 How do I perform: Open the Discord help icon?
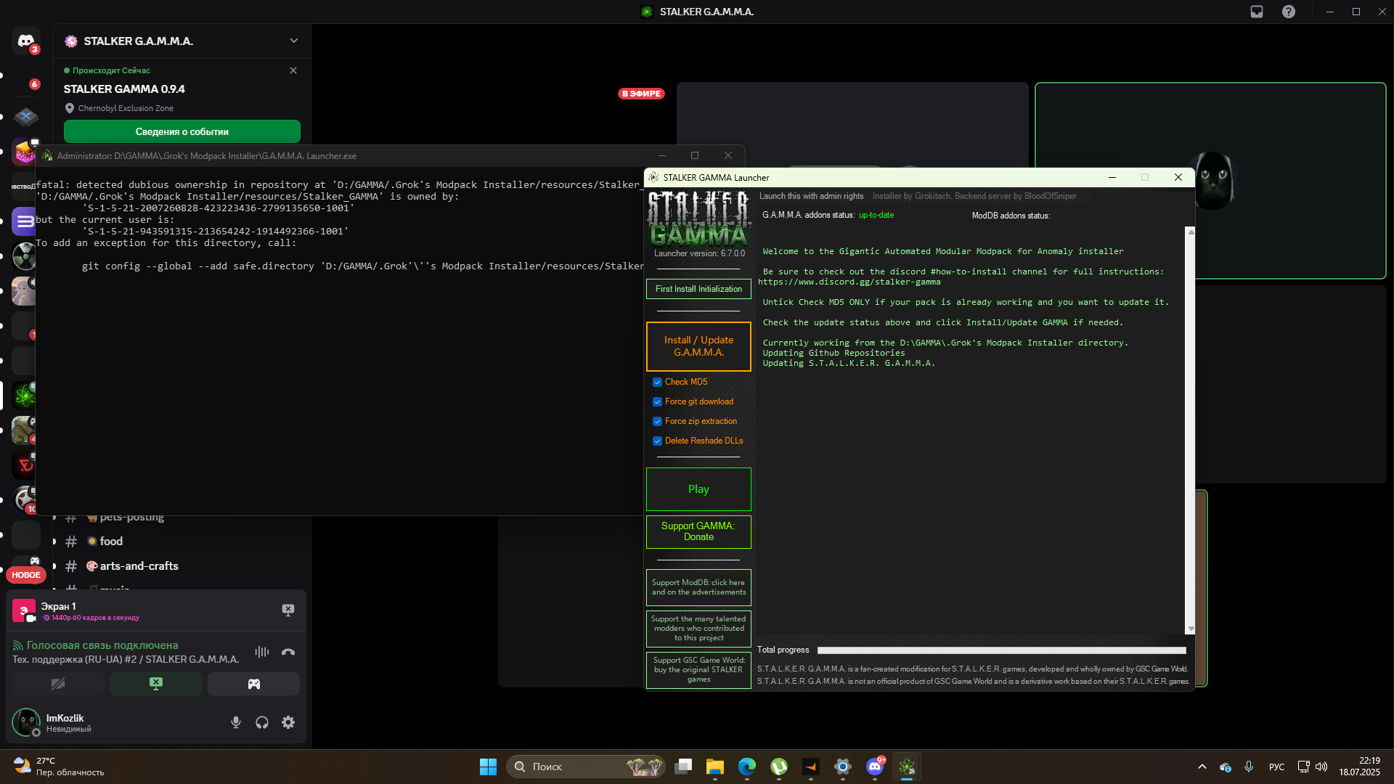point(1289,12)
